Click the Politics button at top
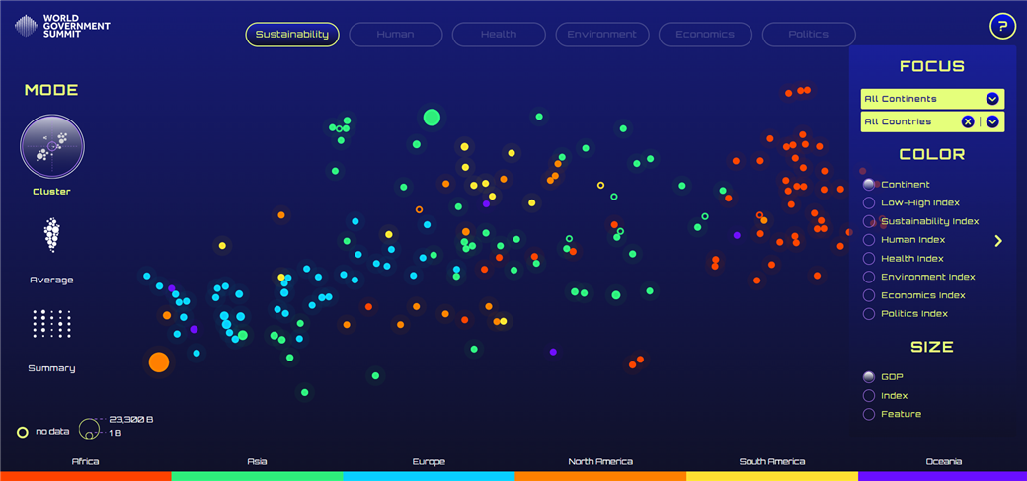The width and height of the screenshot is (1027, 481). (808, 35)
